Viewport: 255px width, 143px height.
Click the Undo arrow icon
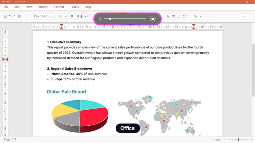coord(10,16)
